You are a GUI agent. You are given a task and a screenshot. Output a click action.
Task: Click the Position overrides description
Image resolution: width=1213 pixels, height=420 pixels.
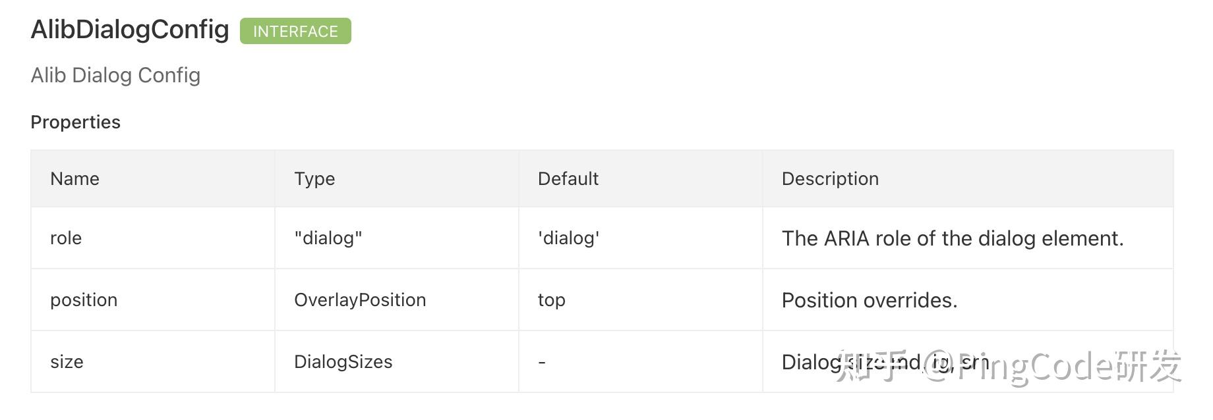[870, 300]
